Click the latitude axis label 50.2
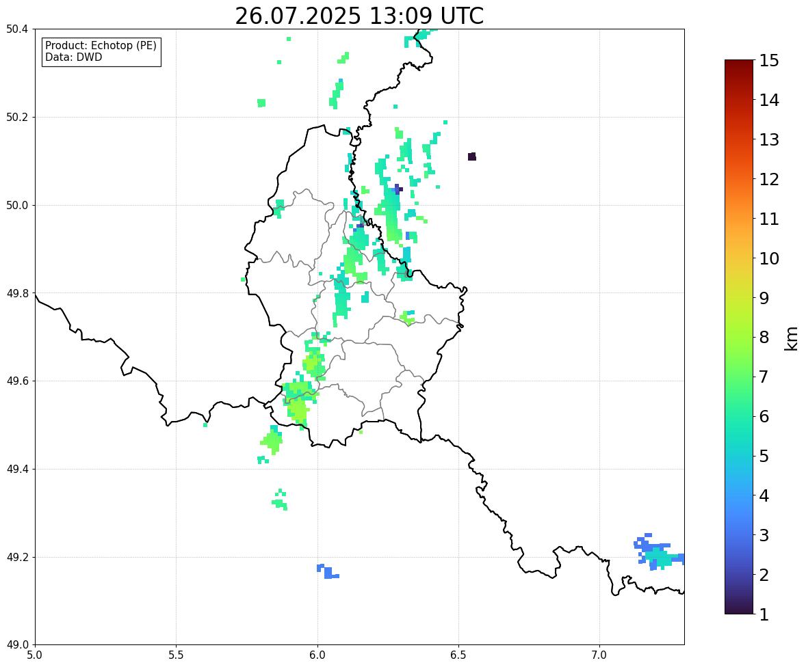Screen dimensions: 806x667 17,117
